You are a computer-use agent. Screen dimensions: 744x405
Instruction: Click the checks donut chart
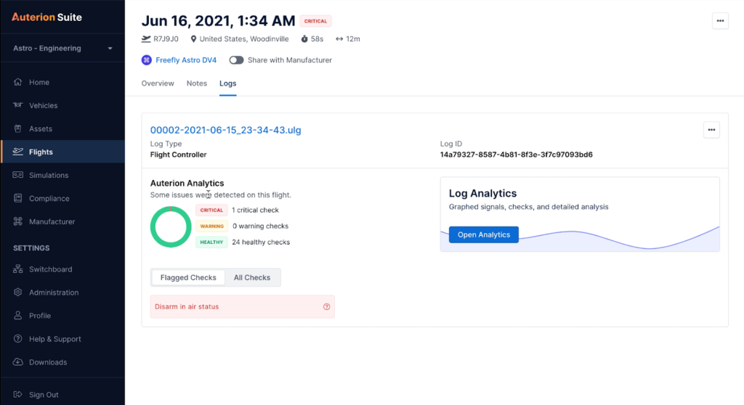click(x=171, y=226)
